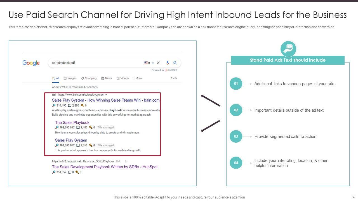Open the More search options menu
Viewport: 358px width, 201px height.
pos(137,78)
